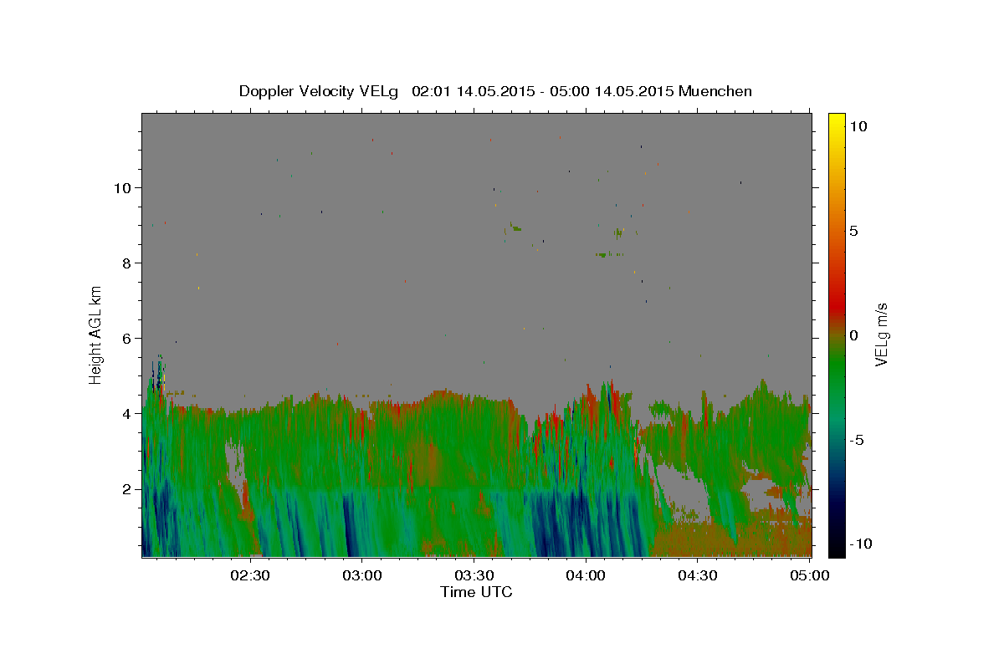Click the height axis label 4

(x=128, y=413)
